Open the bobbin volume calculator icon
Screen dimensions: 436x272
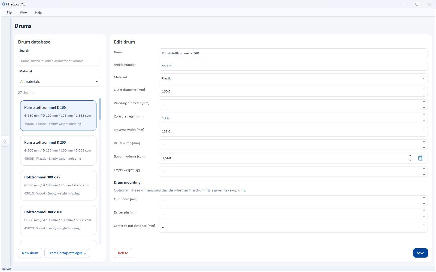[421, 158]
